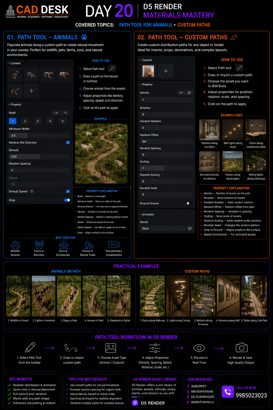Click the hash icon in the Density row
The width and height of the screenshot is (273, 410).
[x=189, y=93]
